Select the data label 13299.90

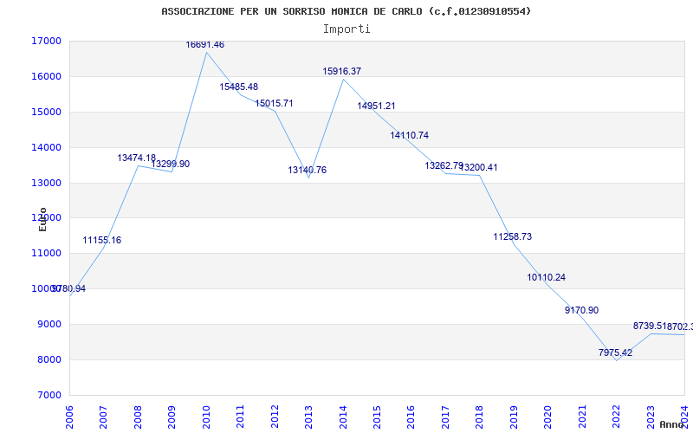coord(170,164)
